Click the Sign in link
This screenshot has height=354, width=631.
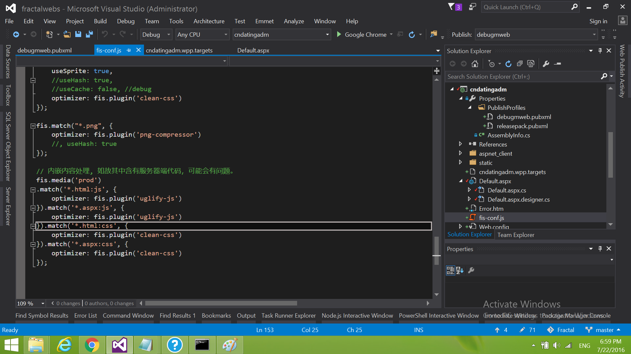point(598,21)
